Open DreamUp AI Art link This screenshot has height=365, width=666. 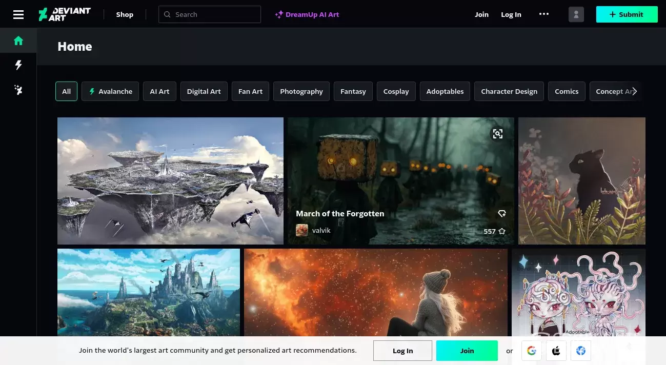307,14
